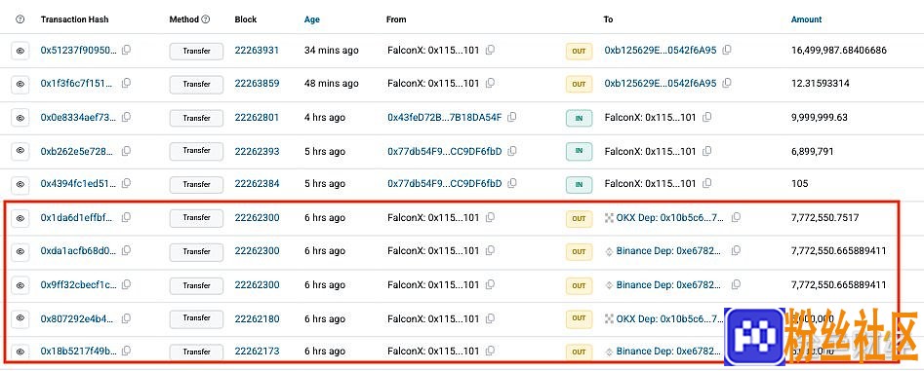Open block 22262173

(257, 351)
